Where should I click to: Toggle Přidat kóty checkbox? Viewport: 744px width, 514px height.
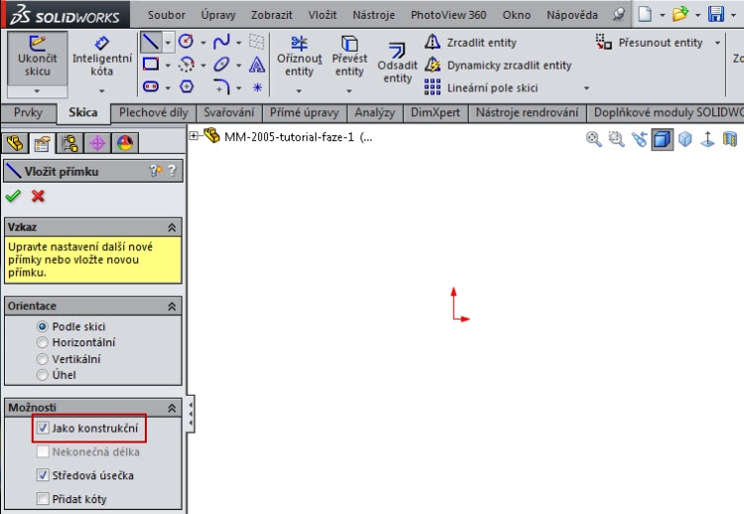pyautogui.click(x=43, y=499)
